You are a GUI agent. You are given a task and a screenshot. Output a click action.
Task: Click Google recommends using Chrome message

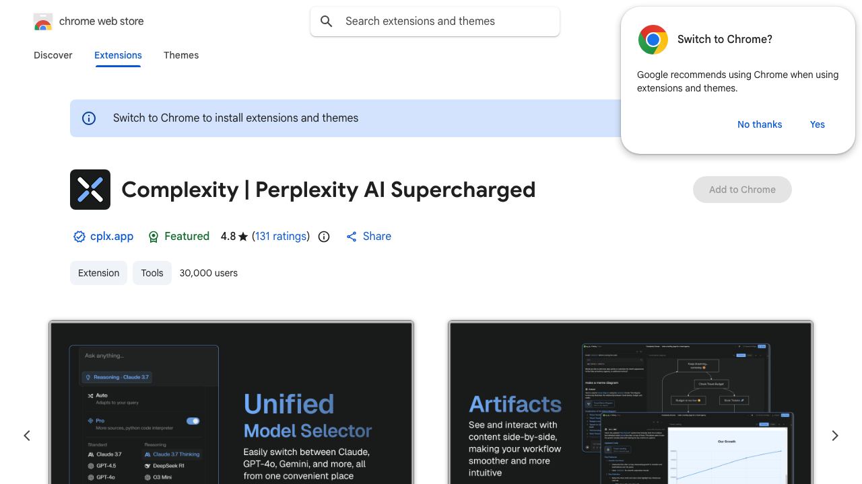[x=738, y=81]
